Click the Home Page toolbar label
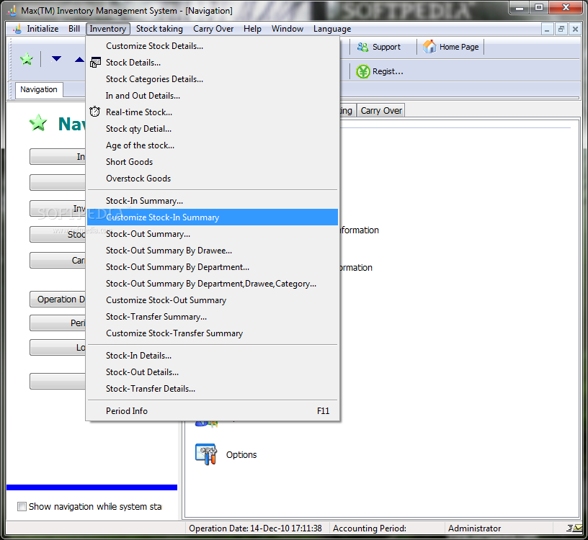Viewport: 588px width, 540px height. click(459, 47)
